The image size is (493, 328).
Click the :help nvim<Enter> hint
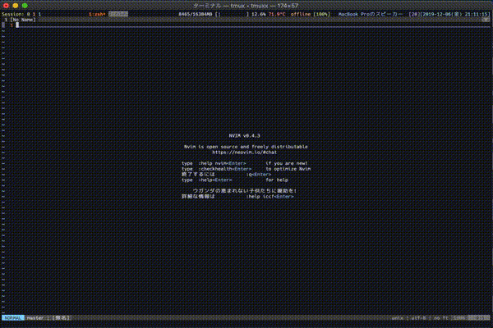(x=222, y=163)
